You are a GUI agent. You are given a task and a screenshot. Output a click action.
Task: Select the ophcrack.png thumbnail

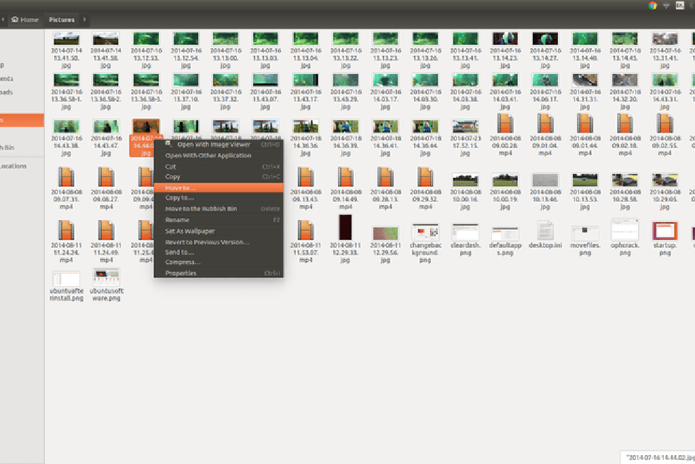(x=624, y=231)
